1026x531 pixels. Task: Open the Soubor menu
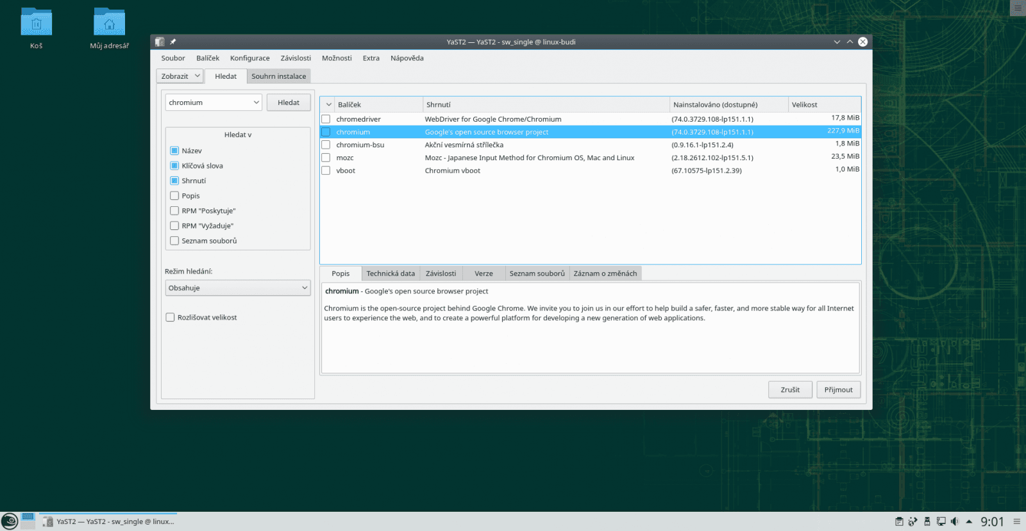click(x=173, y=58)
